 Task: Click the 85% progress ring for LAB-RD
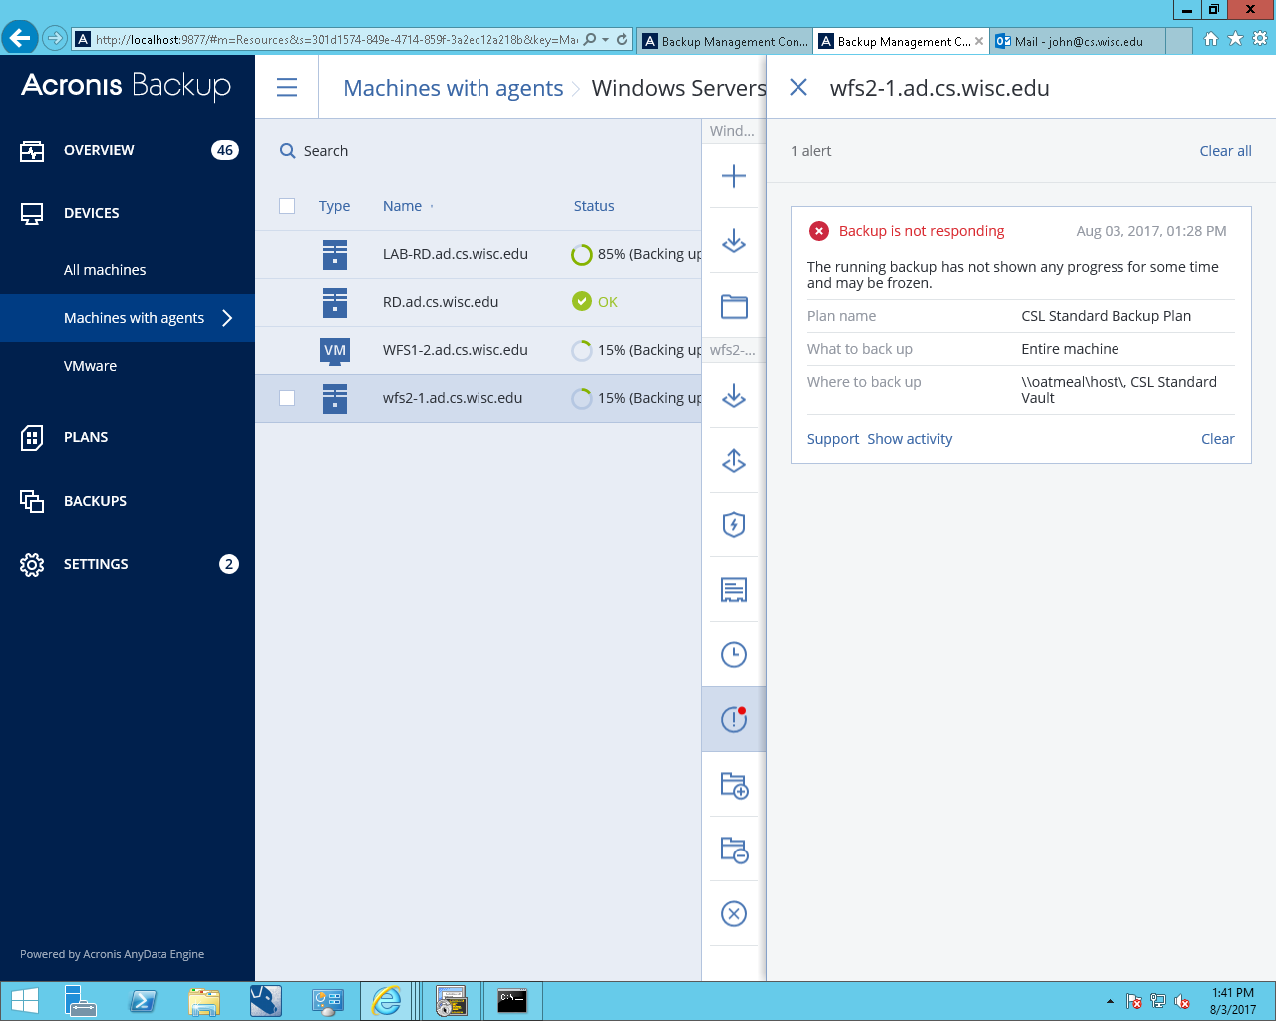[x=582, y=254]
